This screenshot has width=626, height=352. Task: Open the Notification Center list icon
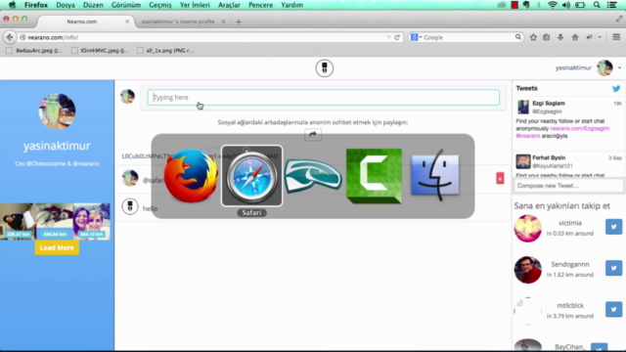(611, 5)
